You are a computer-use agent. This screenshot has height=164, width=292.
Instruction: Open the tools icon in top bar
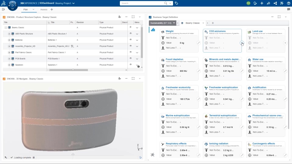pos(282,3)
